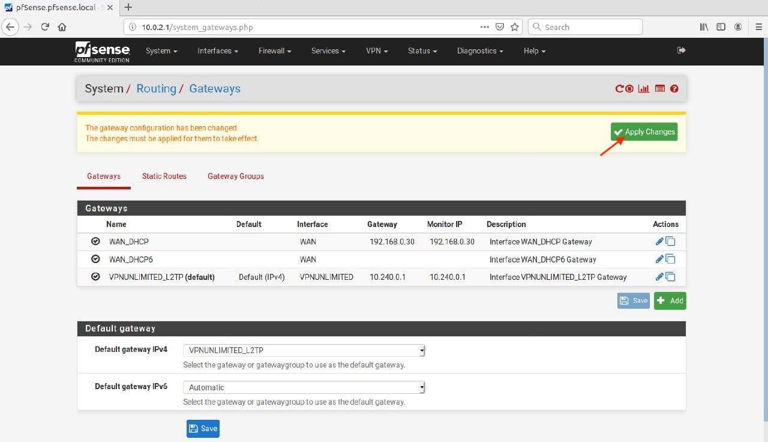Click the Routing breadcrumb link
Screen dimensions: 768x442
[156, 89]
